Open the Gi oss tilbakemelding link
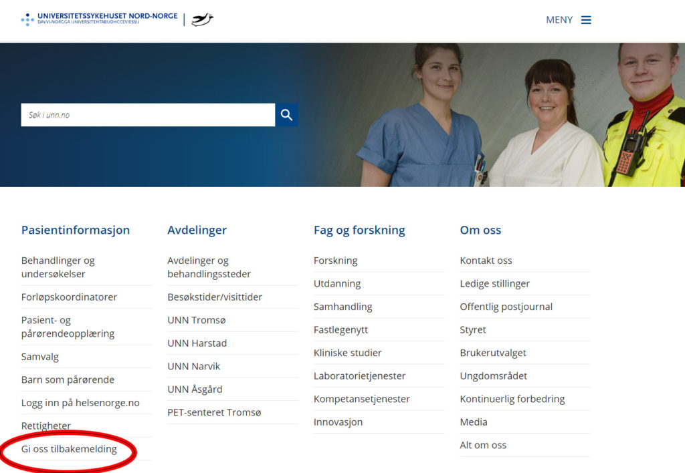 (x=69, y=449)
